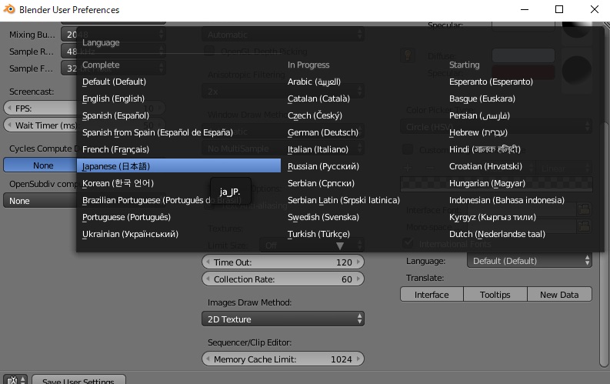Toggle Interface translation button
610x384 pixels.
pyautogui.click(x=432, y=295)
